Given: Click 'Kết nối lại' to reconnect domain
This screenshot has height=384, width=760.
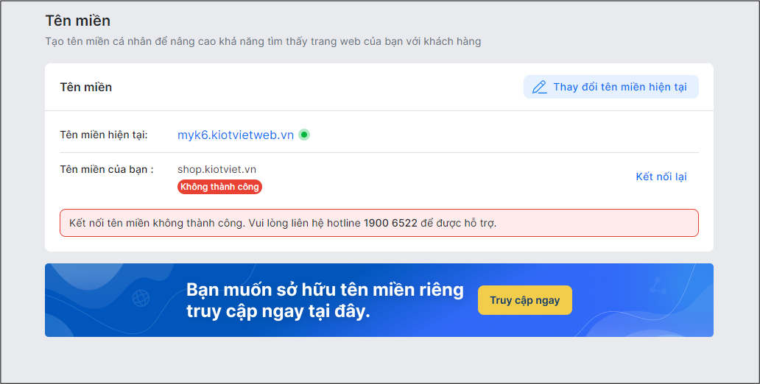Looking at the screenshot, I should (661, 177).
